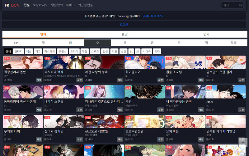Filter by 판타지 genre
The height and width of the screenshot is (156, 249).
tap(18, 51)
